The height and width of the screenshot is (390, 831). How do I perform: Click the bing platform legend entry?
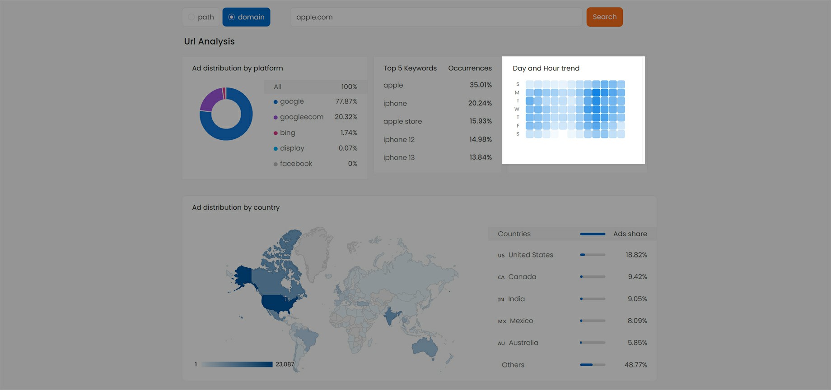[x=285, y=133]
